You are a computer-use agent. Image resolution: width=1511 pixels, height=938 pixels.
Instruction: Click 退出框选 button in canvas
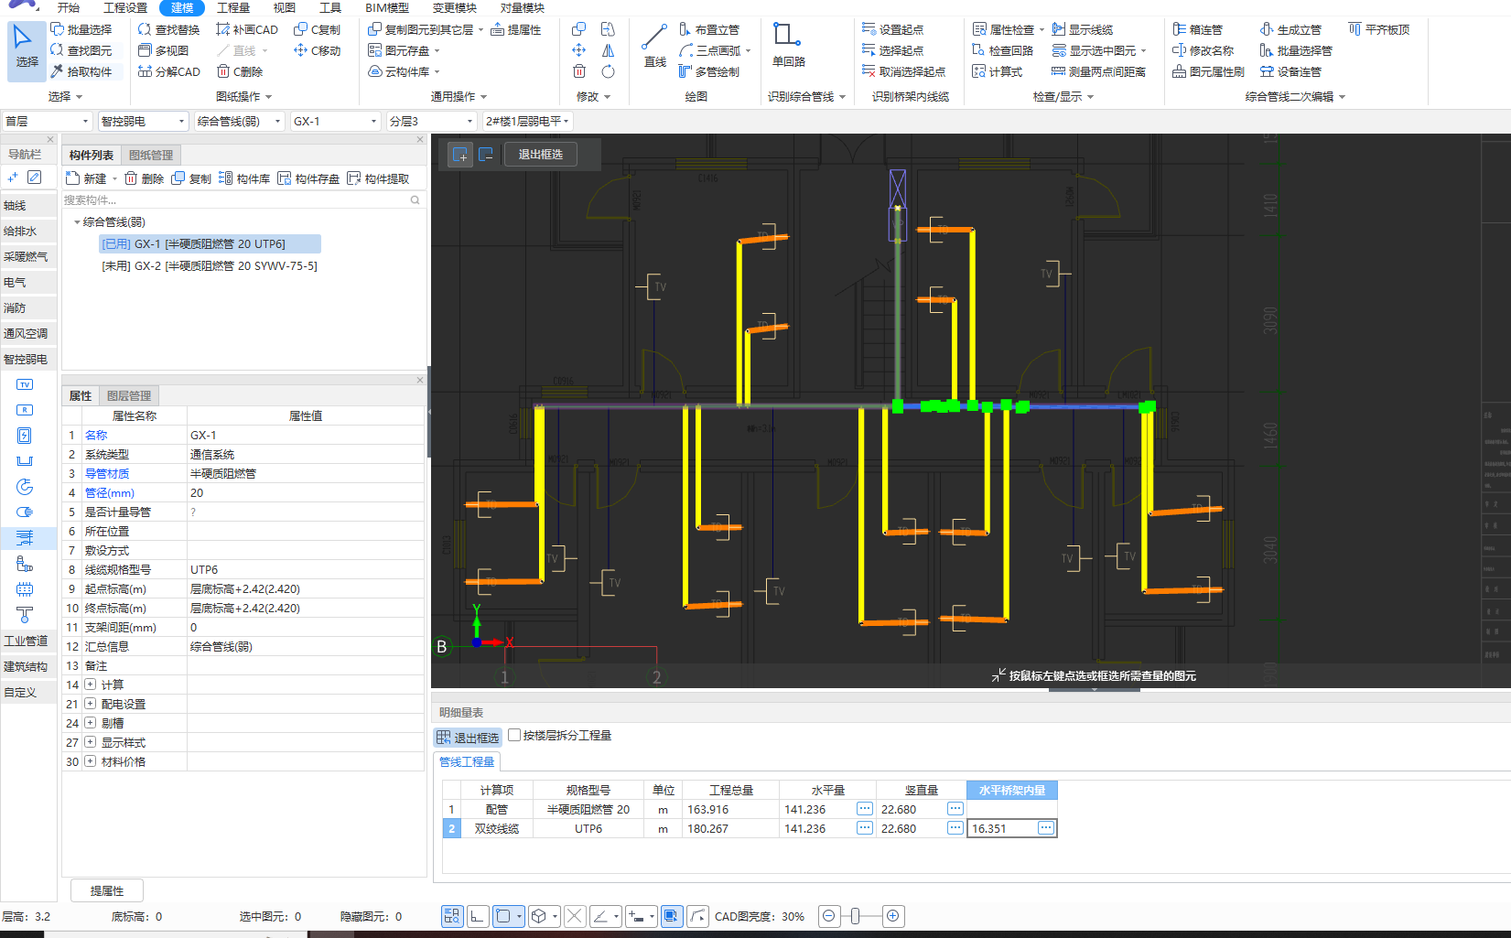pos(540,155)
